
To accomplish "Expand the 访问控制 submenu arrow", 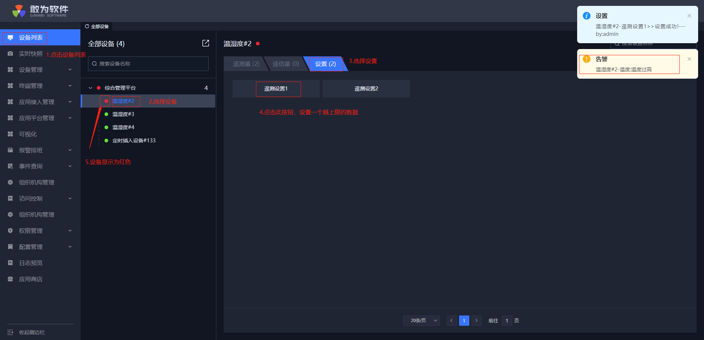I will [70, 198].
